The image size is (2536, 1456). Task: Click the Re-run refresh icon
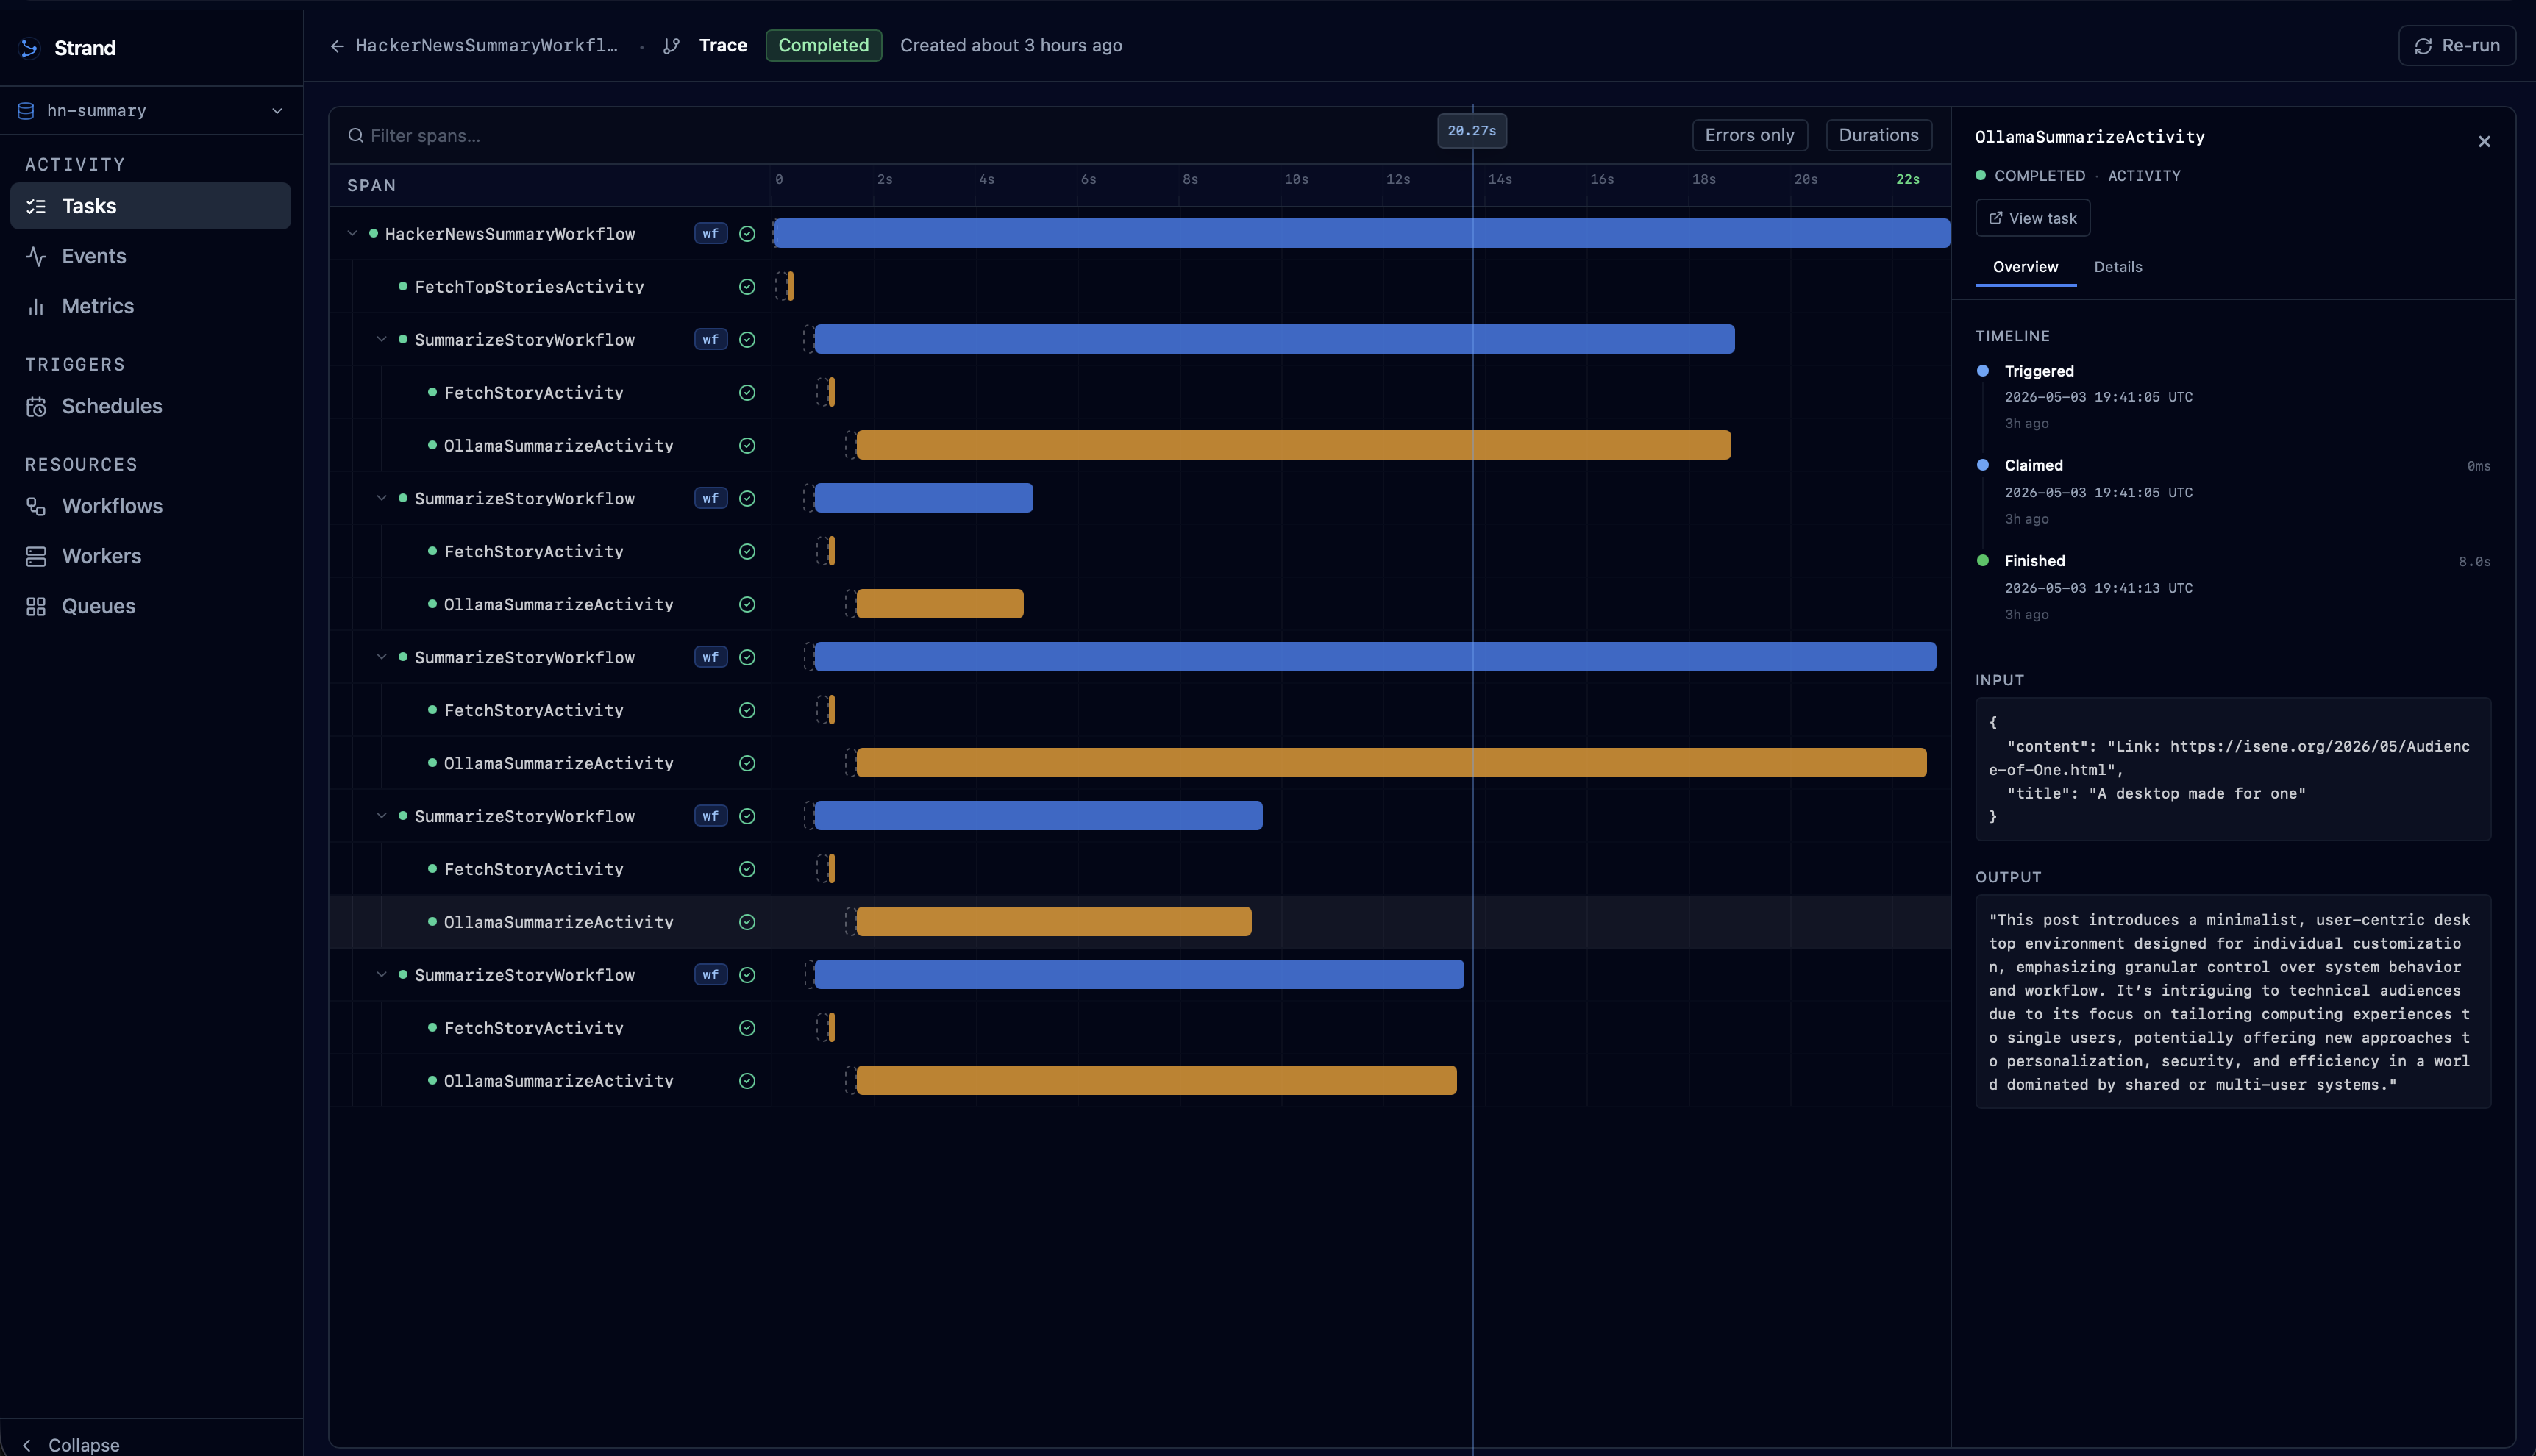[2423, 46]
